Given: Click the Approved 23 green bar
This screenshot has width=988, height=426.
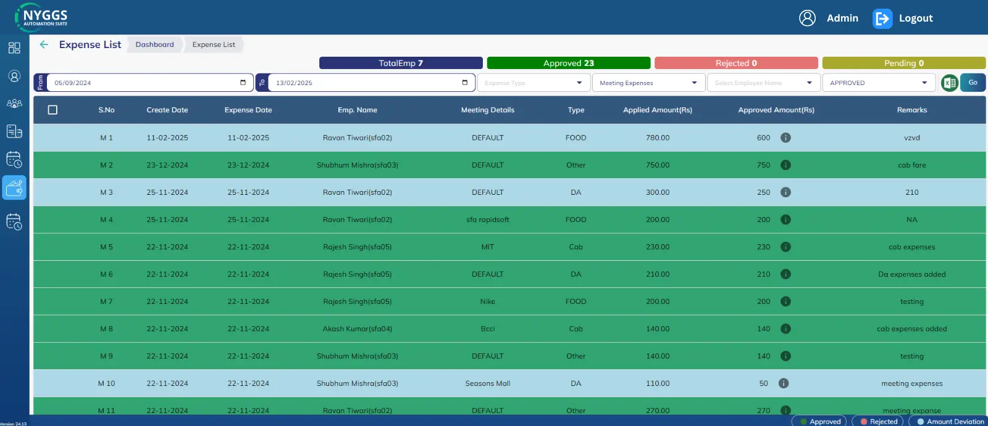Looking at the screenshot, I should (569, 63).
